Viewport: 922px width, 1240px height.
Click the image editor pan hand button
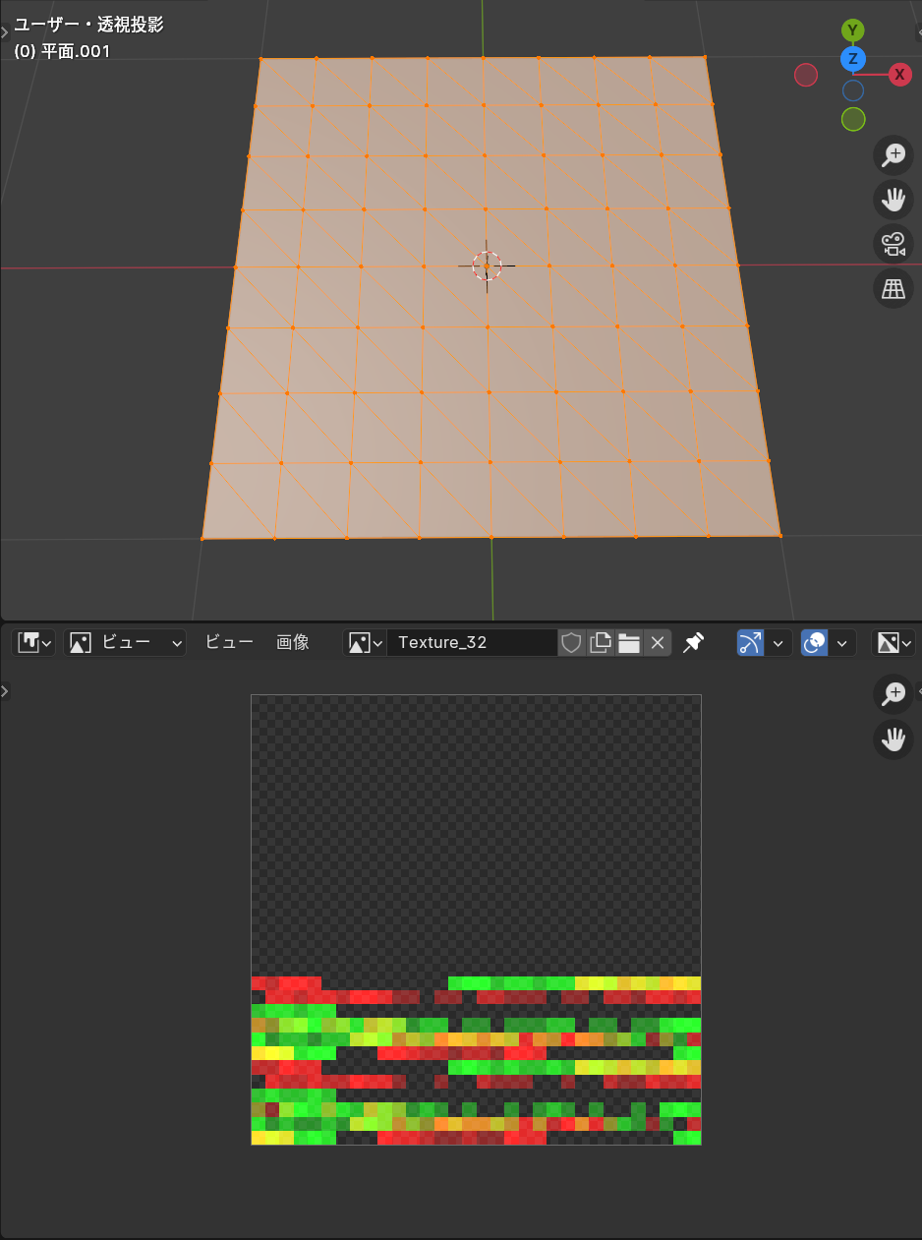893,738
